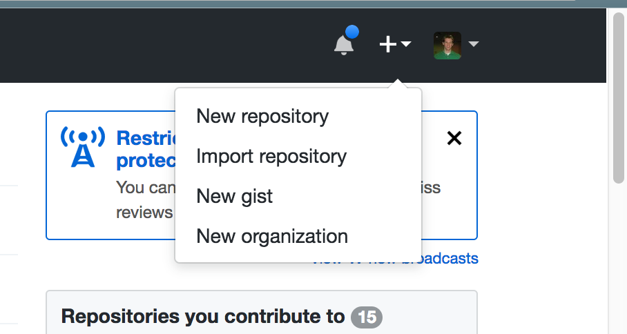Select New gist menu item

click(235, 196)
